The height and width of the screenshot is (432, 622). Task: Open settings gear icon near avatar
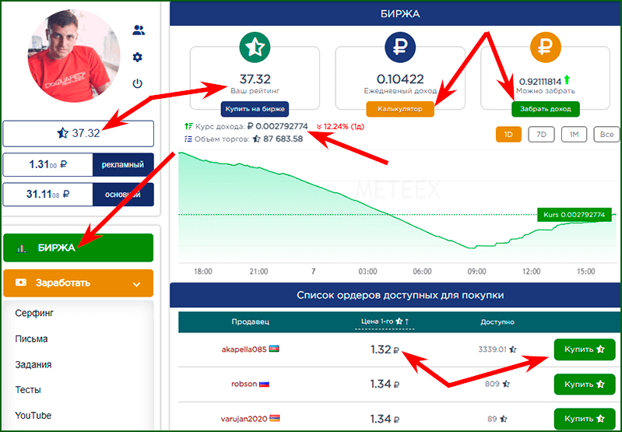[x=137, y=58]
